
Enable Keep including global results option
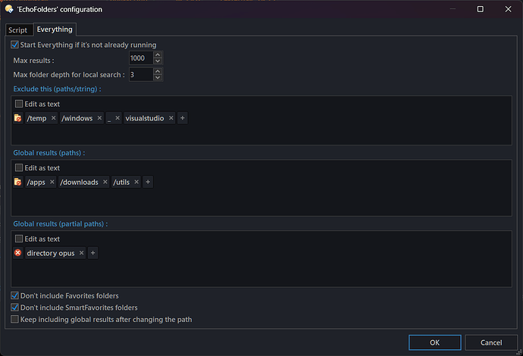15,320
